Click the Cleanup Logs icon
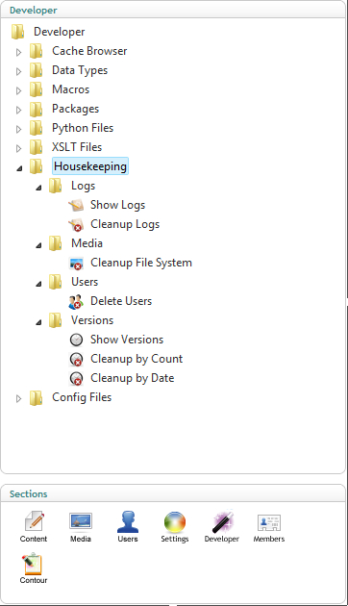This screenshot has height=606, width=348. tap(76, 224)
